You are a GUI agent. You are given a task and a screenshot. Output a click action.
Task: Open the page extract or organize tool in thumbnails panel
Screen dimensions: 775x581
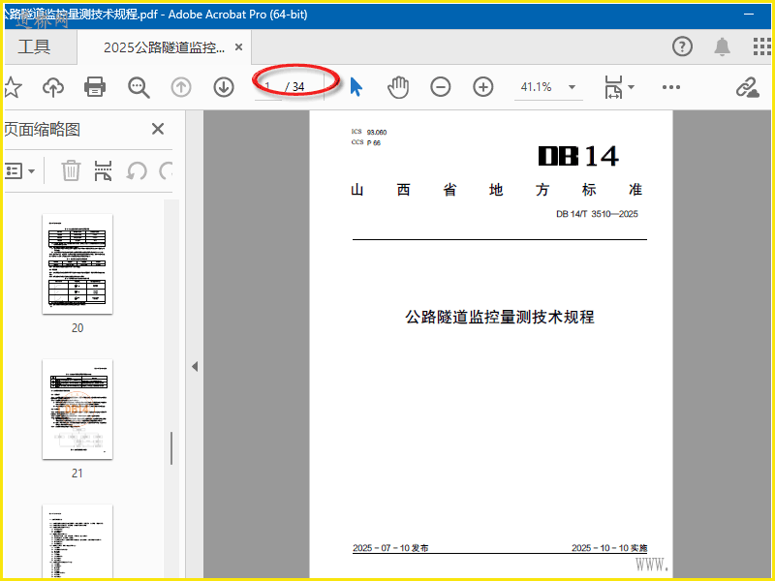coord(103,171)
